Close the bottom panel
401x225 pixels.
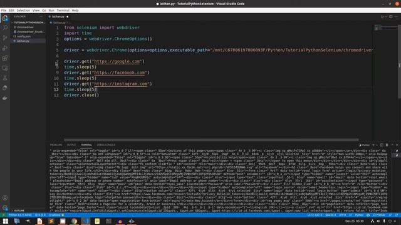[x=397, y=145]
